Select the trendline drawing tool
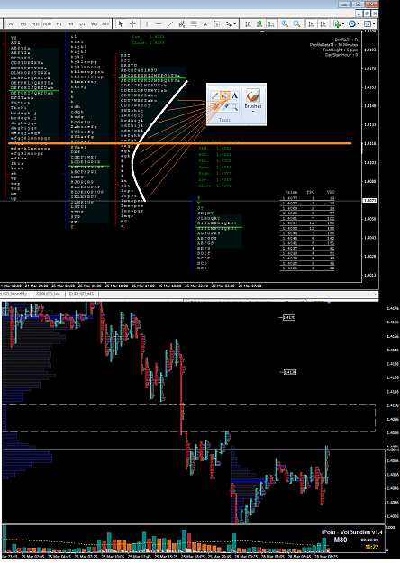The image size is (400, 563). coord(170,23)
